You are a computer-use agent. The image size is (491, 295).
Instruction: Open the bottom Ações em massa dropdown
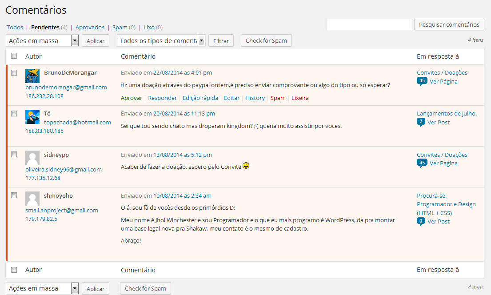tap(42, 288)
